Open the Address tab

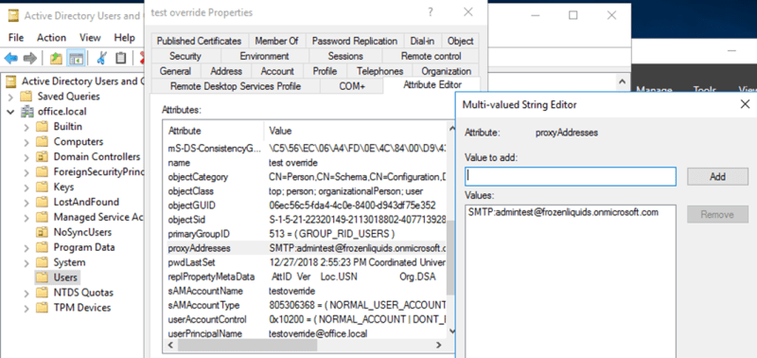226,71
